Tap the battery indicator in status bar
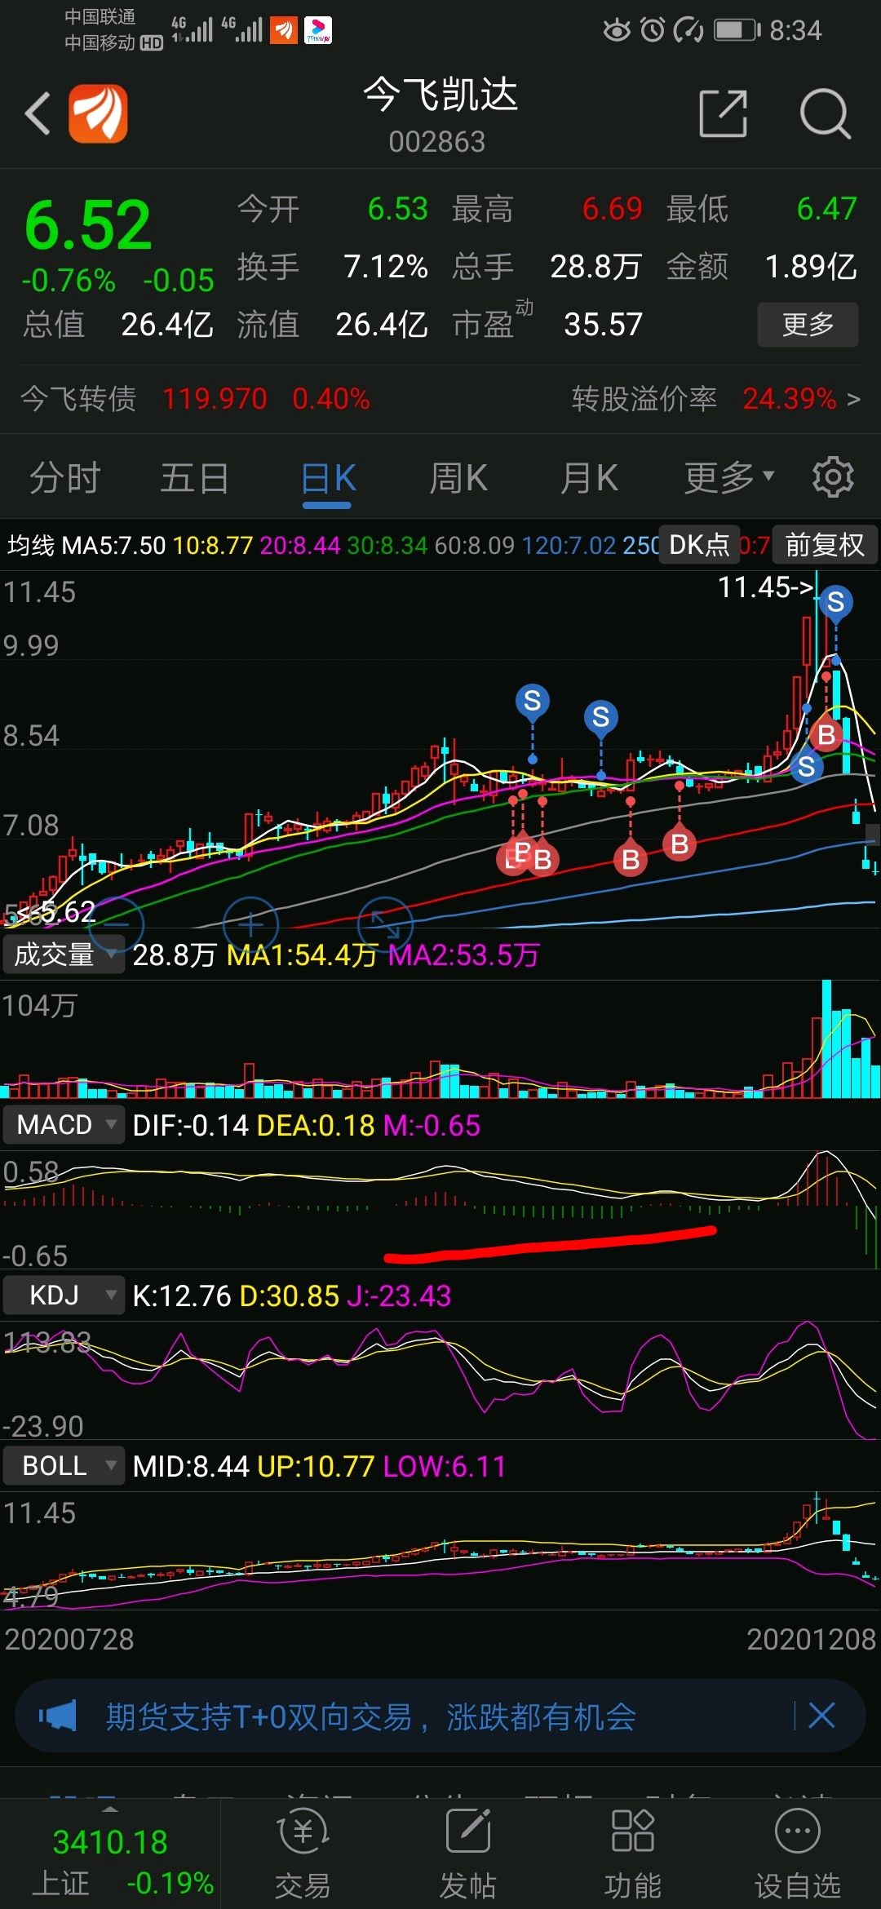This screenshot has height=1909, width=881. pos(737,30)
